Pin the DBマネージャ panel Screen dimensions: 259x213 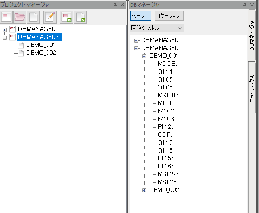pos(245,5)
